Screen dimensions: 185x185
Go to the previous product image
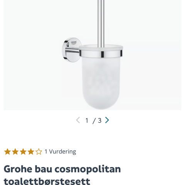click(x=78, y=120)
